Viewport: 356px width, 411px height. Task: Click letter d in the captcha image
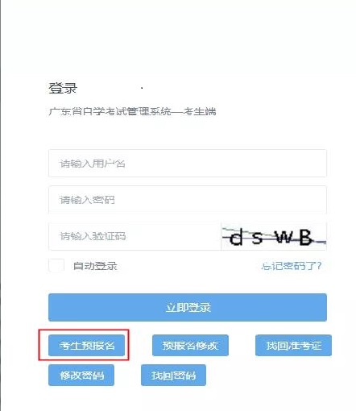tap(236, 237)
